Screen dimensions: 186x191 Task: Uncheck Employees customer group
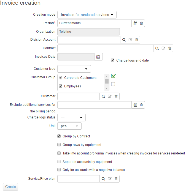[61, 86]
